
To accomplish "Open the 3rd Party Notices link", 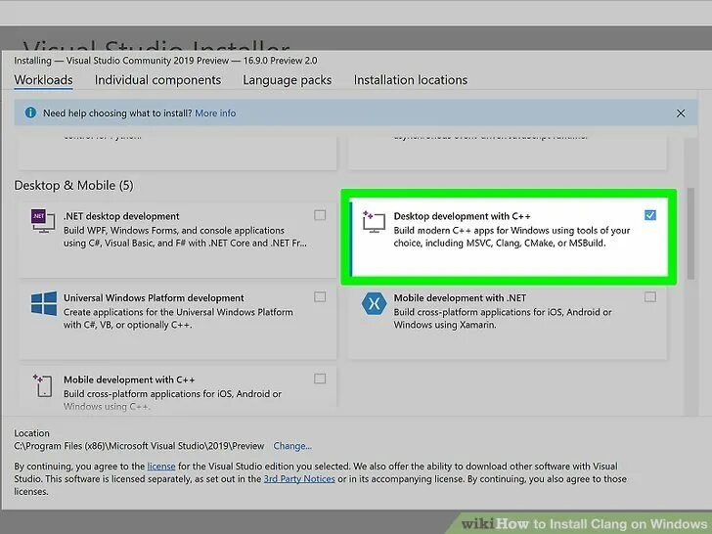I will [299, 479].
